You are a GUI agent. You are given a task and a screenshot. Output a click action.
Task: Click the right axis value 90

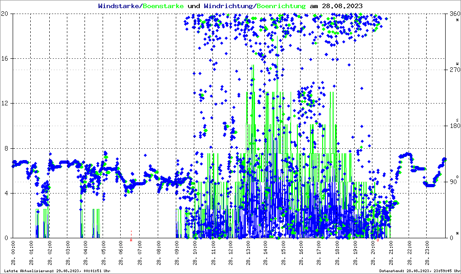click(453, 182)
